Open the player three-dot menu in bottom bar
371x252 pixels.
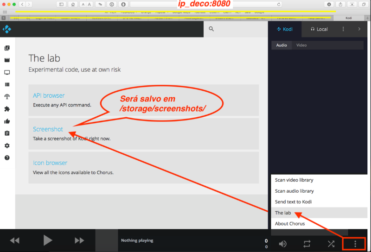[355, 243]
